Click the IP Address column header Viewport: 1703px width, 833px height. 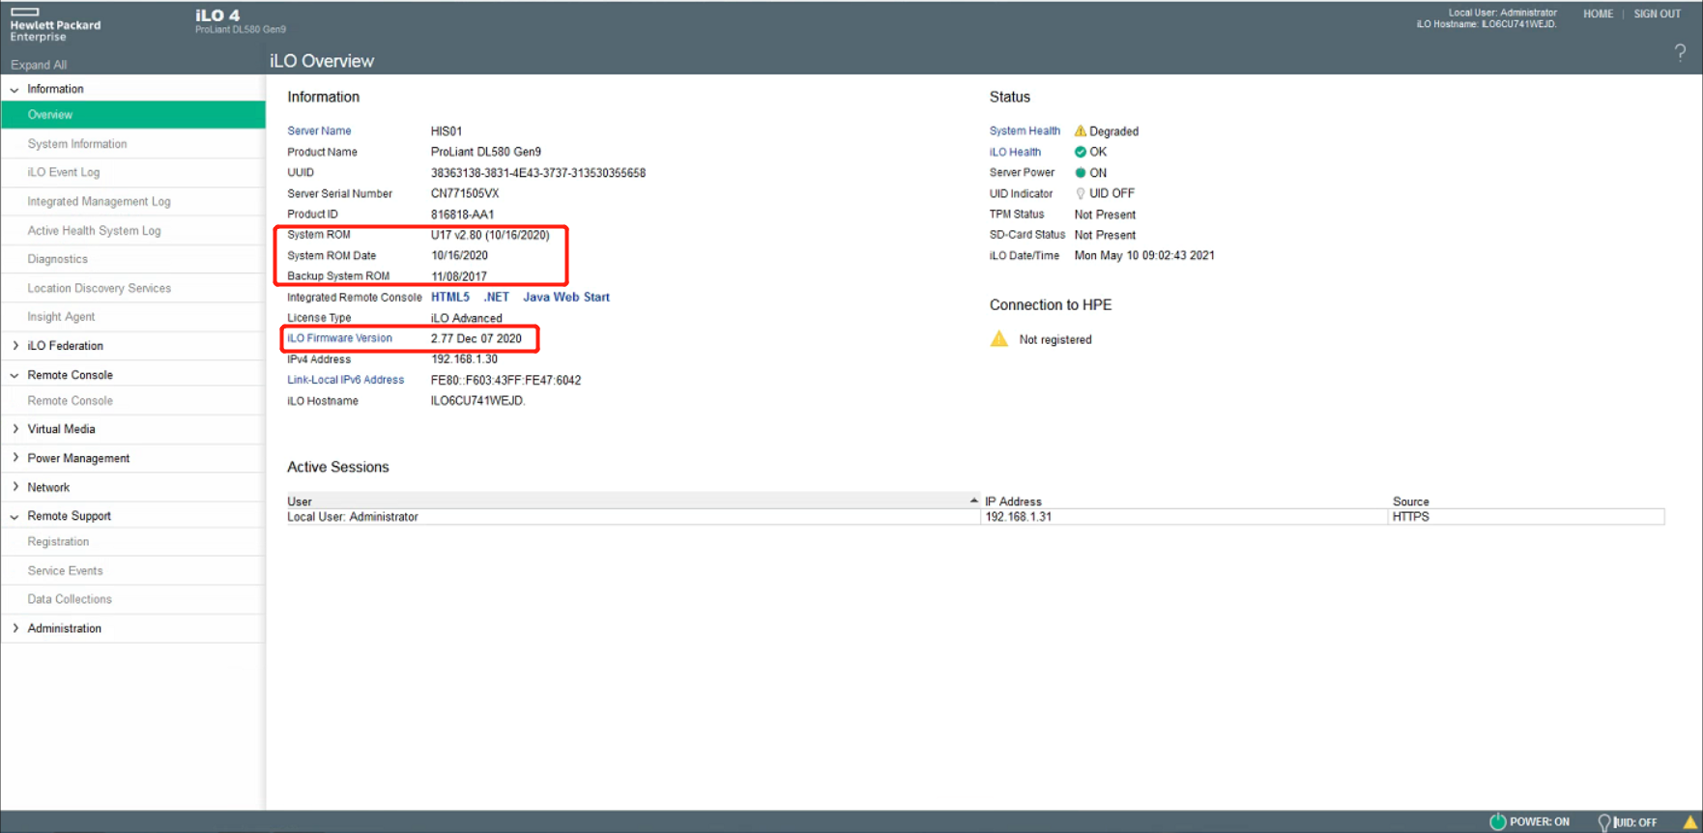pos(1013,502)
